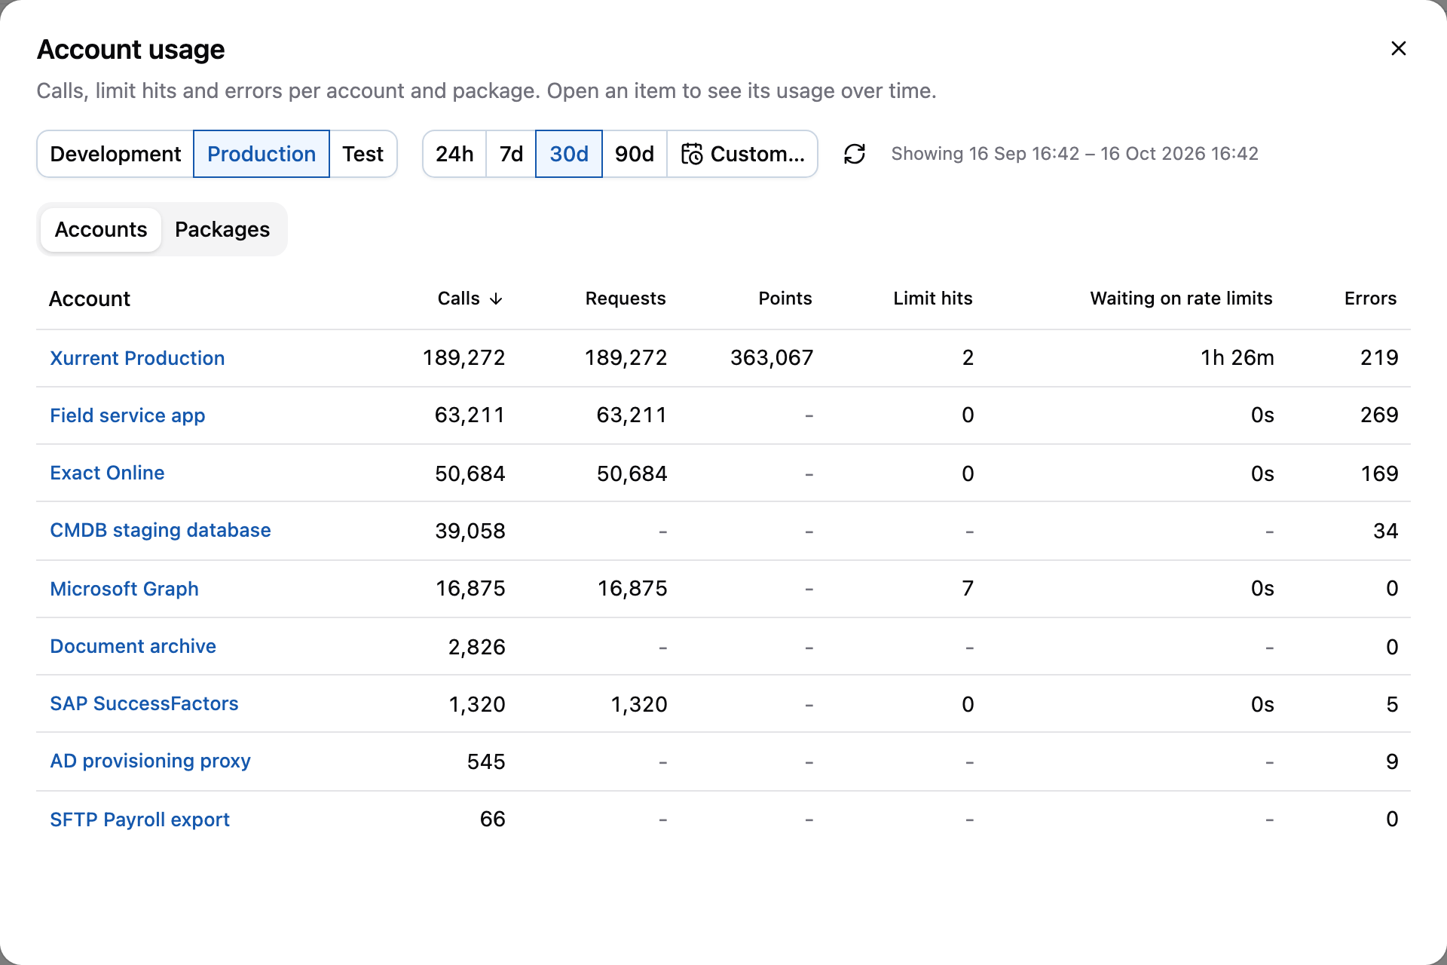Screen dimensions: 1447x965
Task: Open the Xurrent Production account
Action: click(137, 358)
